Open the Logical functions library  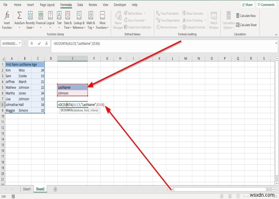(x=50, y=20)
